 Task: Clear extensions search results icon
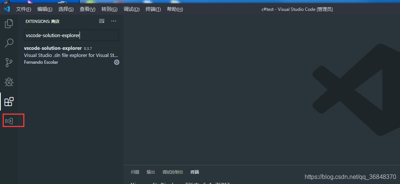click(x=102, y=21)
